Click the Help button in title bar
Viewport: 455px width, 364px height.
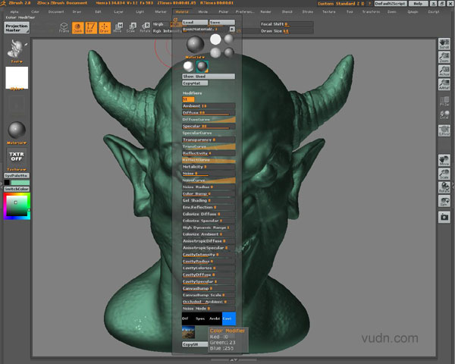418,4
